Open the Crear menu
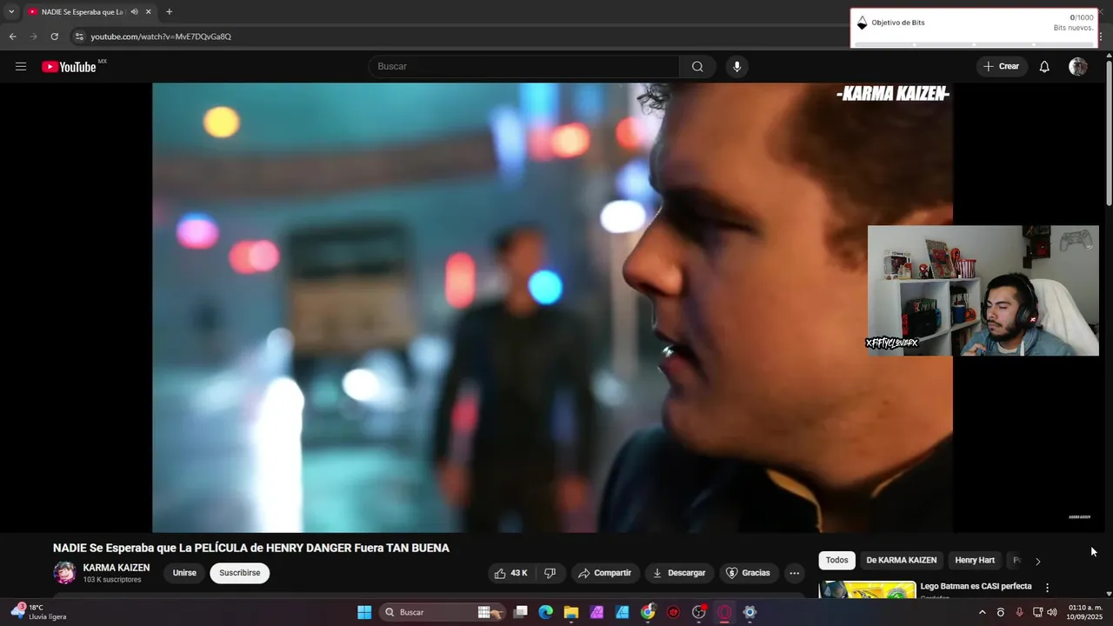Screen dimensions: 1113x626 (1001, 67)
